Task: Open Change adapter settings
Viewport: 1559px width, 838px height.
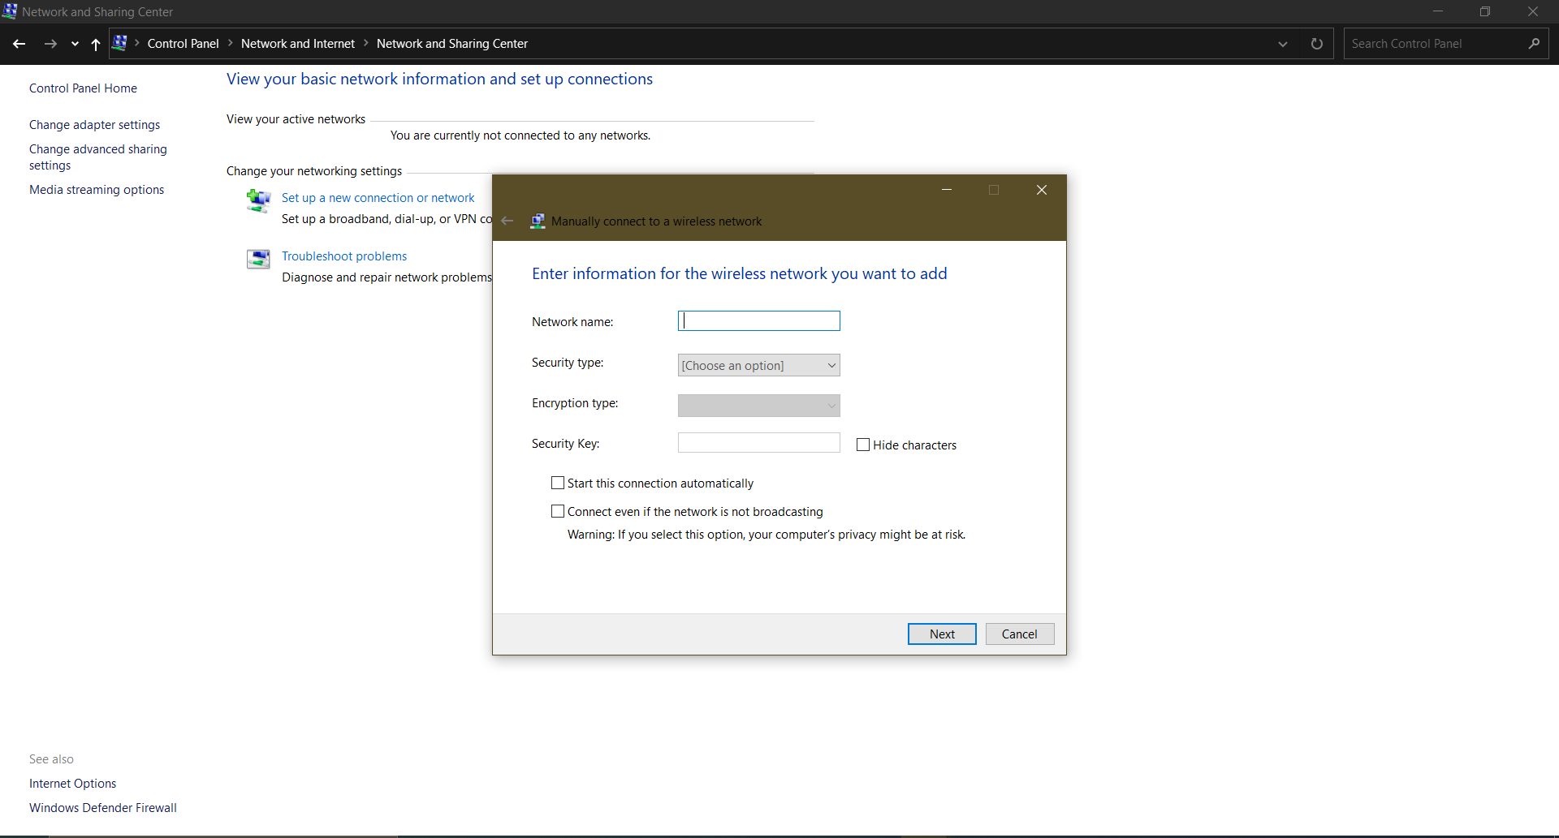Action: click(94, 125)
